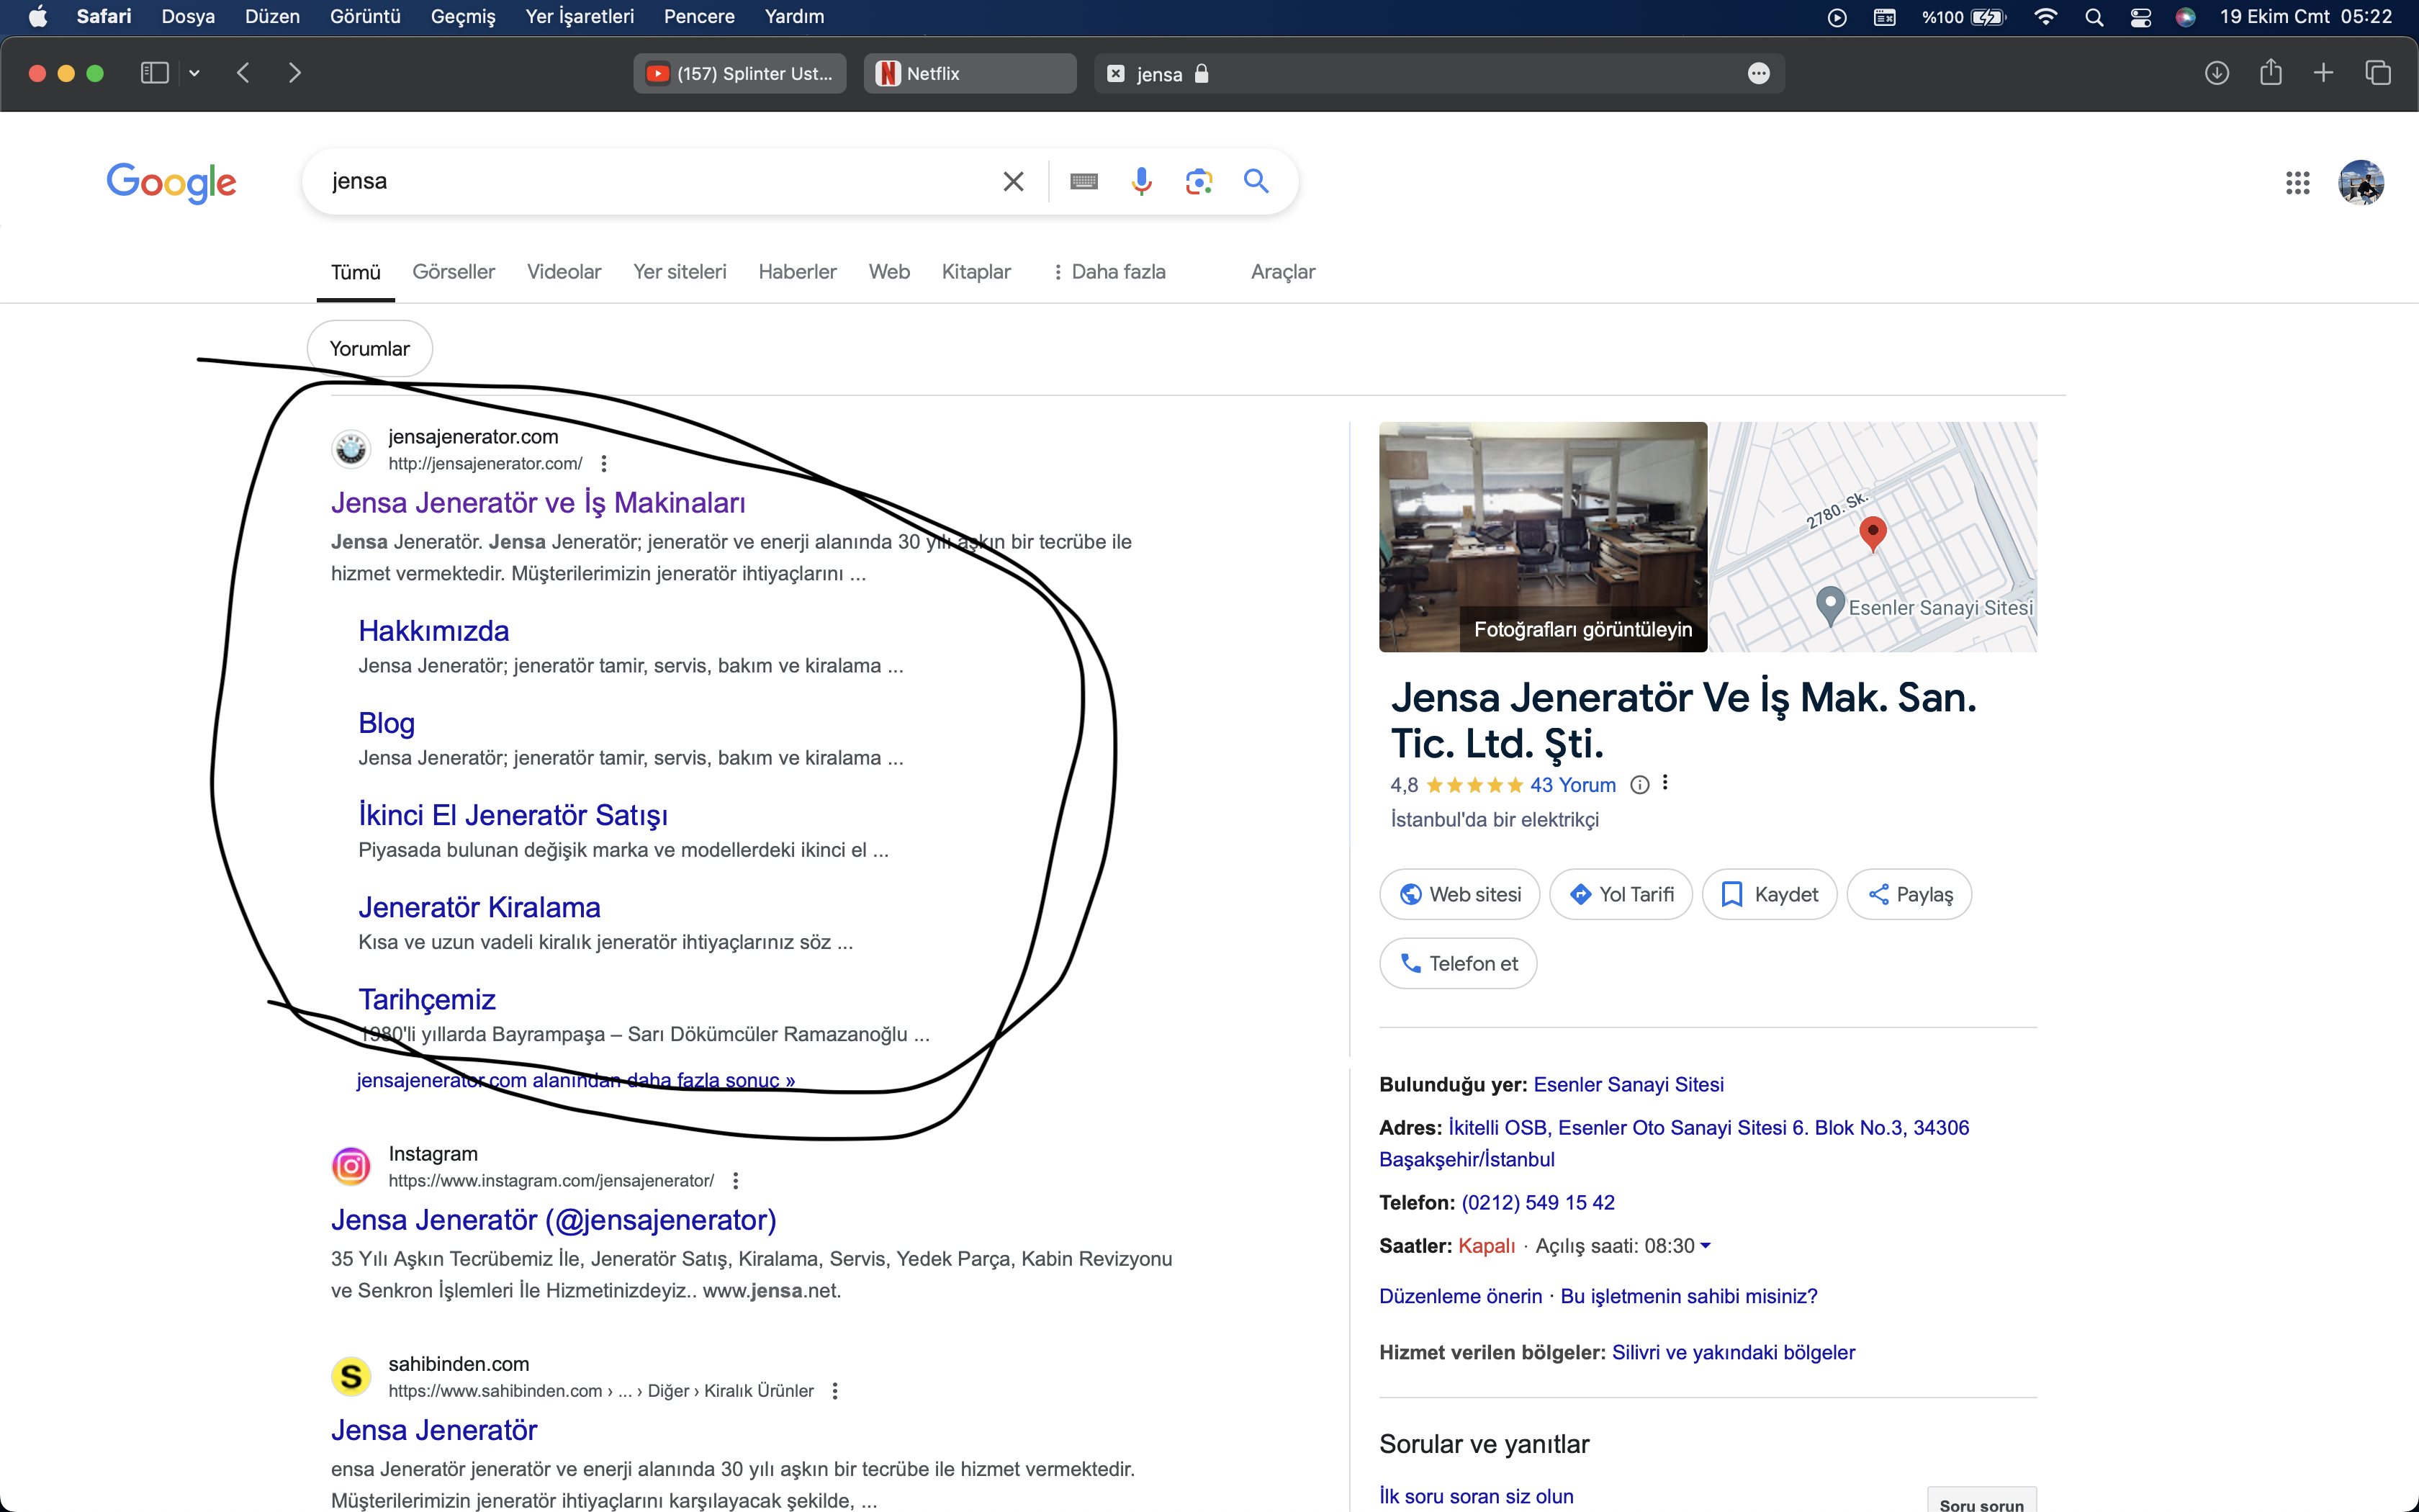
Task: Switch to the Netflix tab
Action: [x=970, y=74]
